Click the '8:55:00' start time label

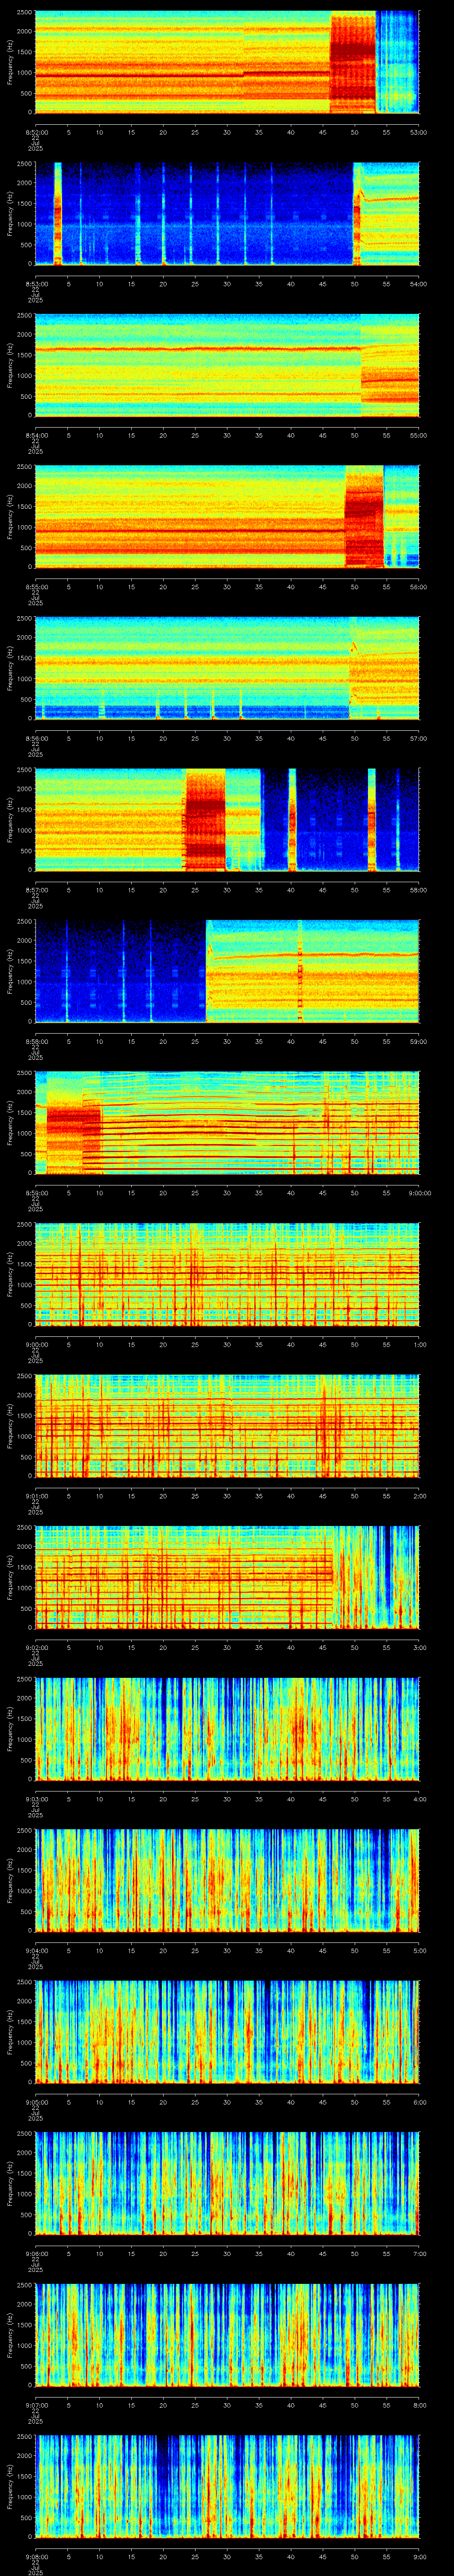click(x=35, y=586)
